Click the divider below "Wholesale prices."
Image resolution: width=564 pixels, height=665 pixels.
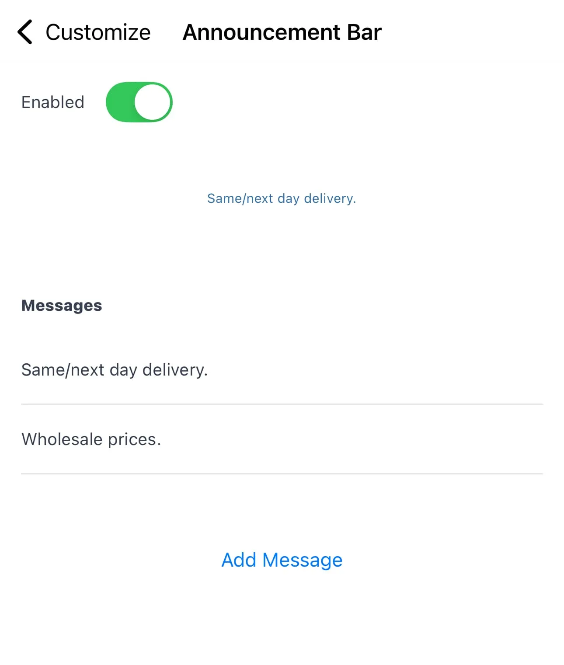click(282, 474)
